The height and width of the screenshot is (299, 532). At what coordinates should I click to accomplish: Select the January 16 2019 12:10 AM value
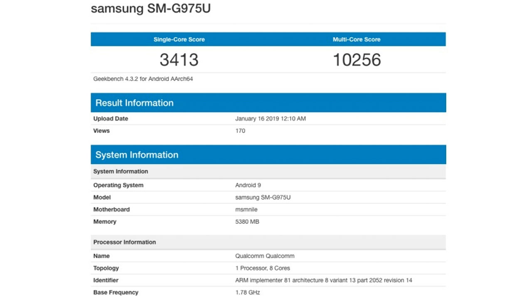pos(271,119)
